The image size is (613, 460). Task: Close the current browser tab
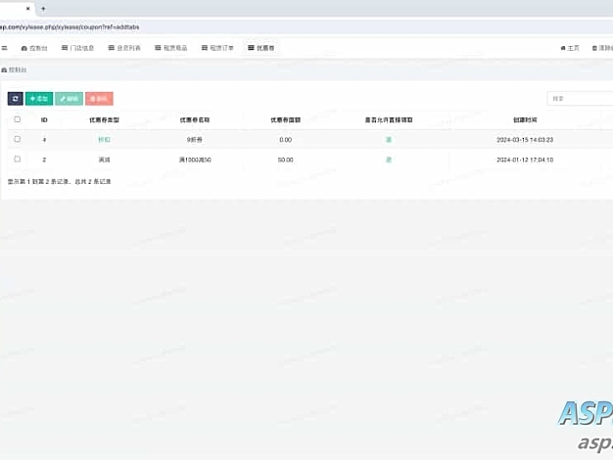[x=27, y=8]
